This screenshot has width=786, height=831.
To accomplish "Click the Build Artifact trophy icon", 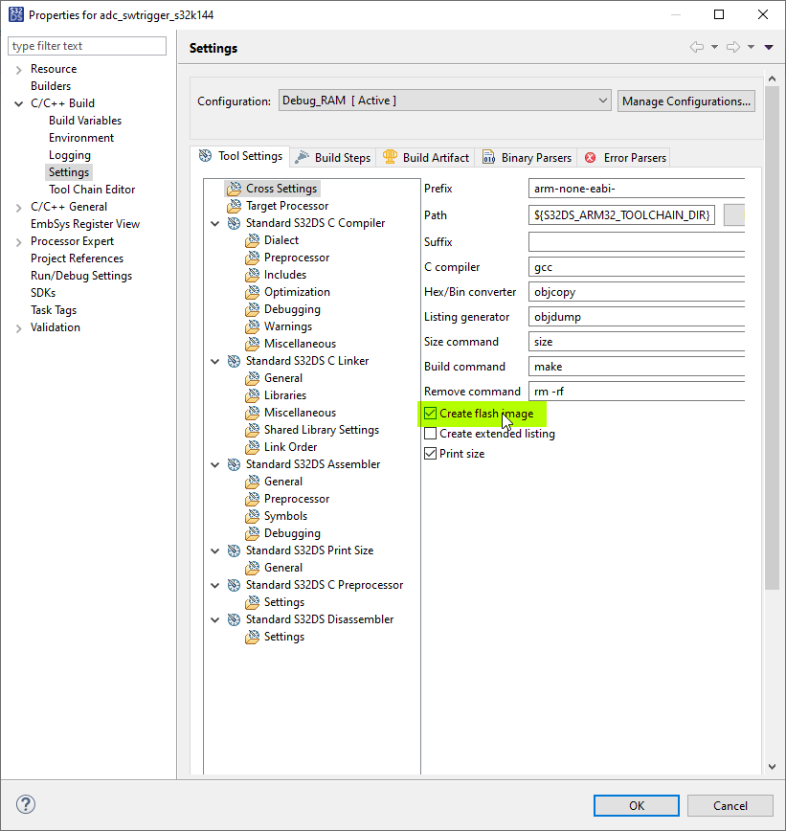I will click(x=390, y=157).
